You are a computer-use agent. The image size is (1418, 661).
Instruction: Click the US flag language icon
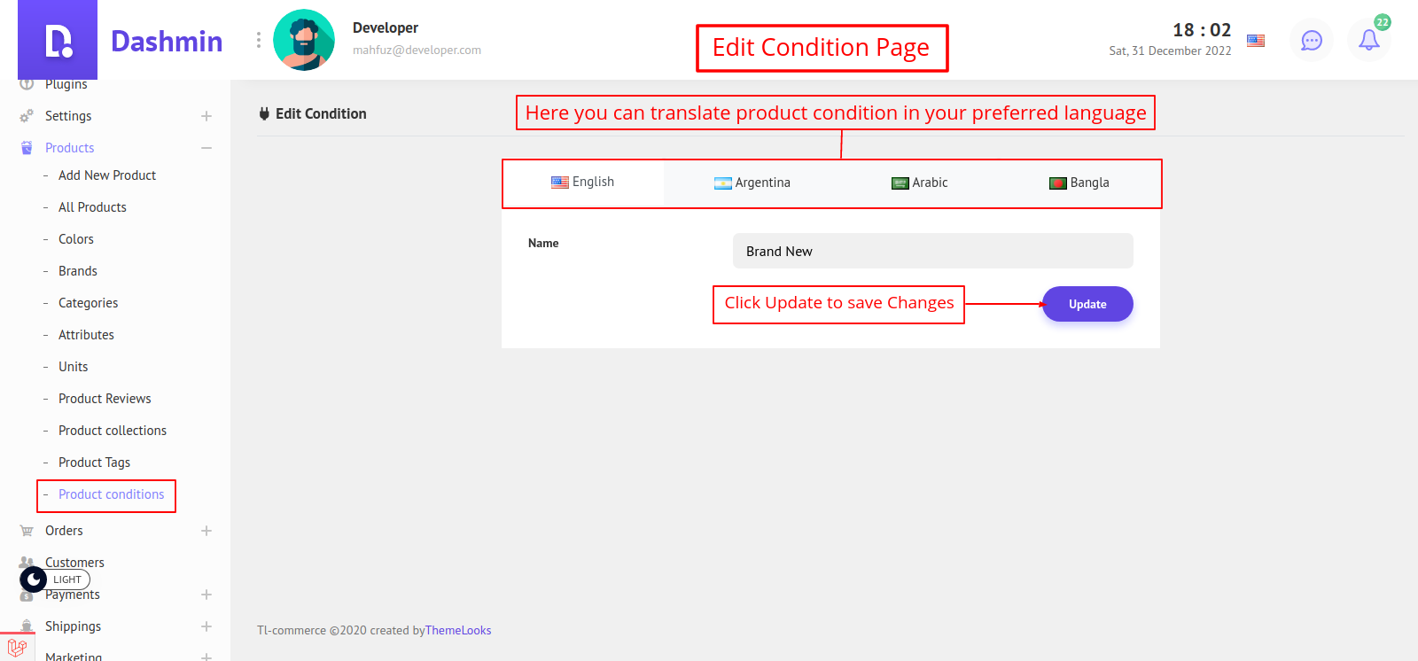[x=1256, y=41]
